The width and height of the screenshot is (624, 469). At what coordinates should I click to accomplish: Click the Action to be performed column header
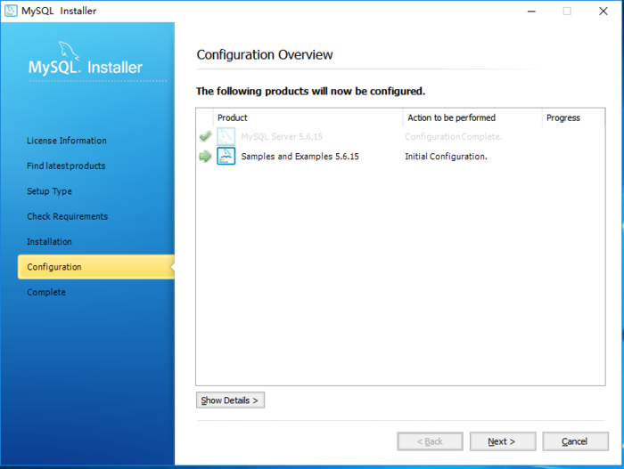472,117
